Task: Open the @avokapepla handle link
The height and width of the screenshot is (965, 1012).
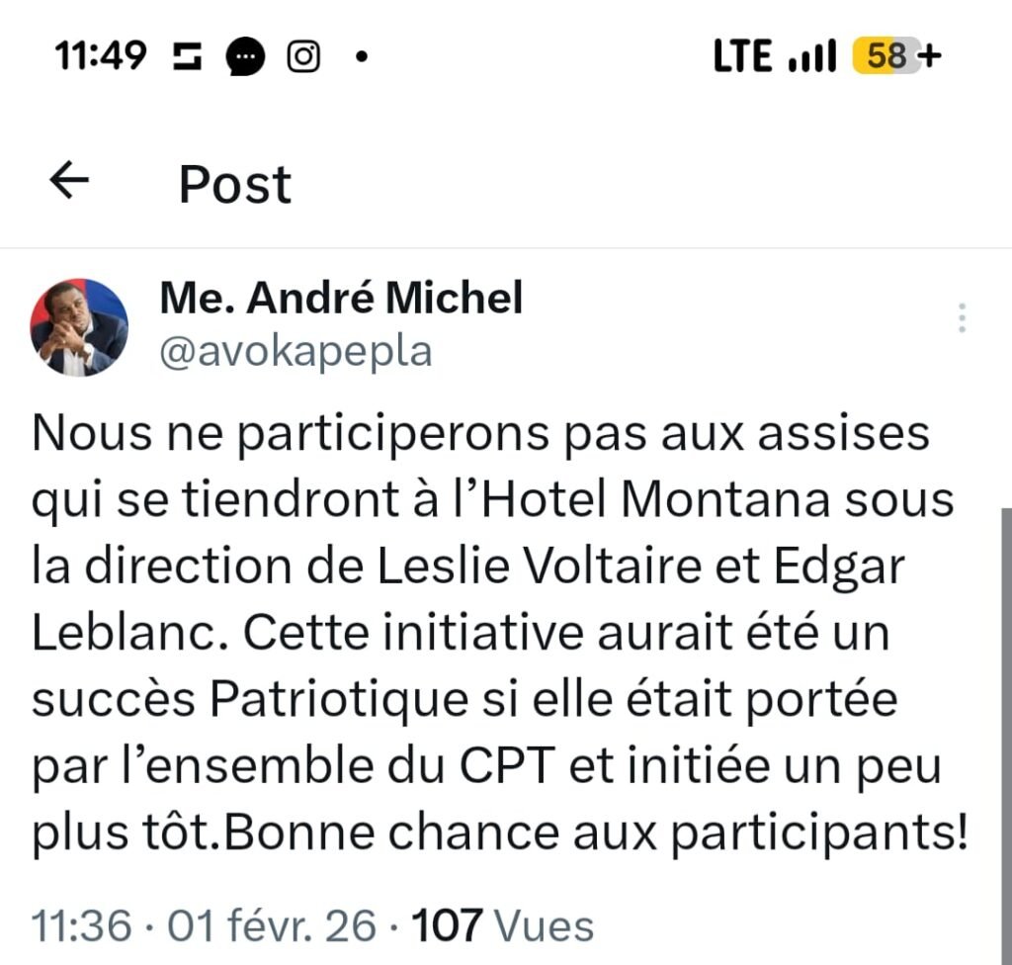Action: tap(295, 351)
